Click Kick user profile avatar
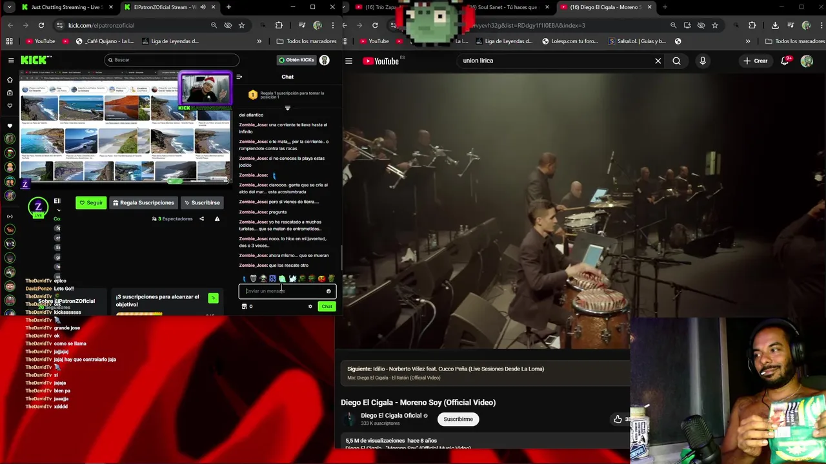 click(325, 60)
